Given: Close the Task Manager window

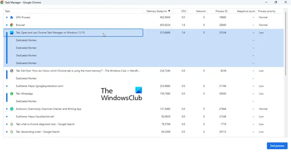Looking at the screenshot, I should [286, 2].
